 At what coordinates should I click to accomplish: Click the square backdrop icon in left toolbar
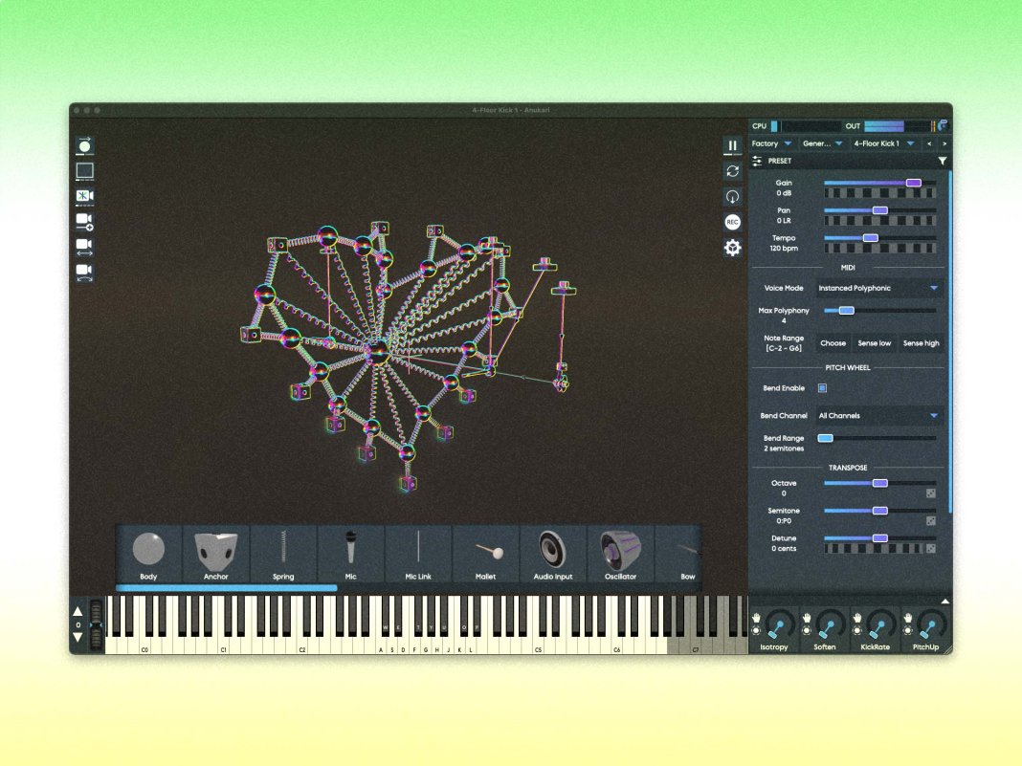[x=85, y=170]
